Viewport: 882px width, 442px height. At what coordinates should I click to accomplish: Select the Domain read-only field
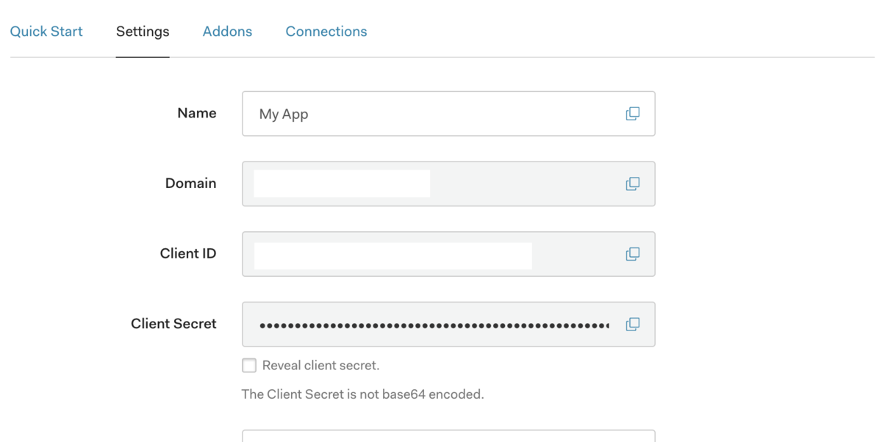point(448,184)
